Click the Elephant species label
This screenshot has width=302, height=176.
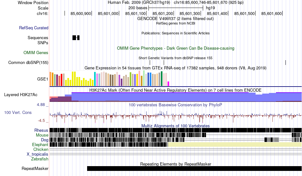40,144
